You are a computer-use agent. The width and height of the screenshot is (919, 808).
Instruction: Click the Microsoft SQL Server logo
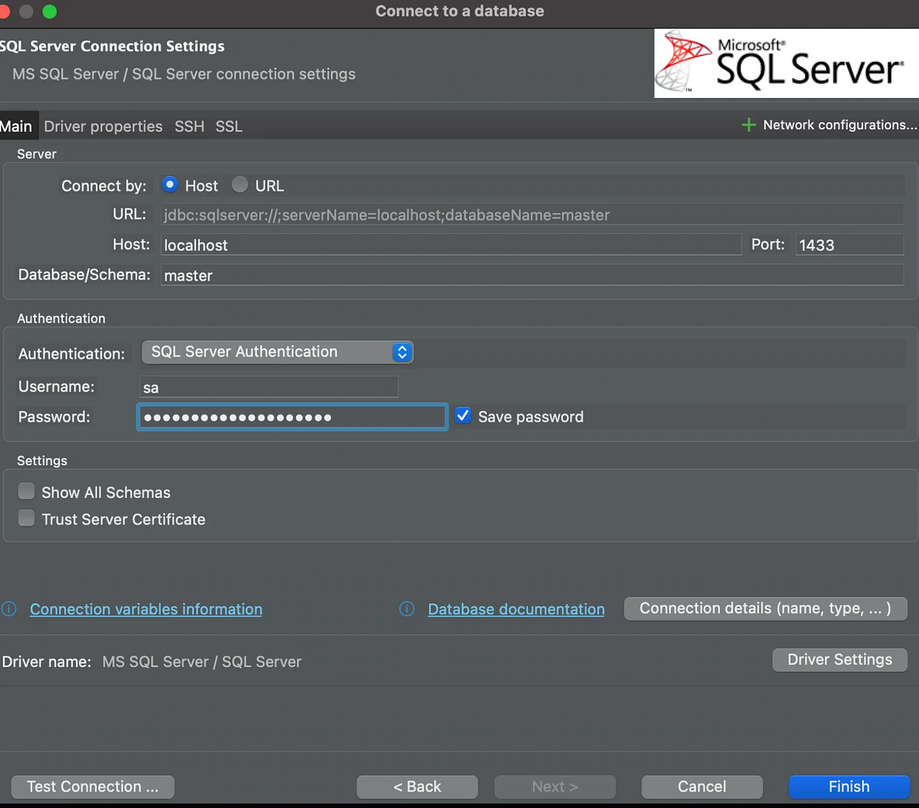point(785,64)
